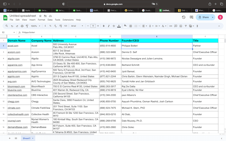Open the Format menu
The image size is (226, 141).
pyautogui.click(x=41, y=20)
